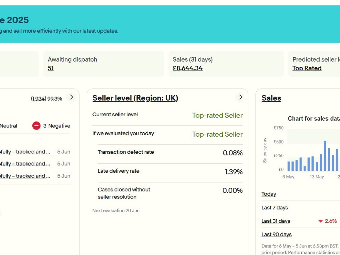Open the Sales panel heading link
340x255 pixels.
tap(271, 98)
